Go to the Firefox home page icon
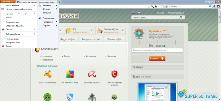 coord(214,6)
